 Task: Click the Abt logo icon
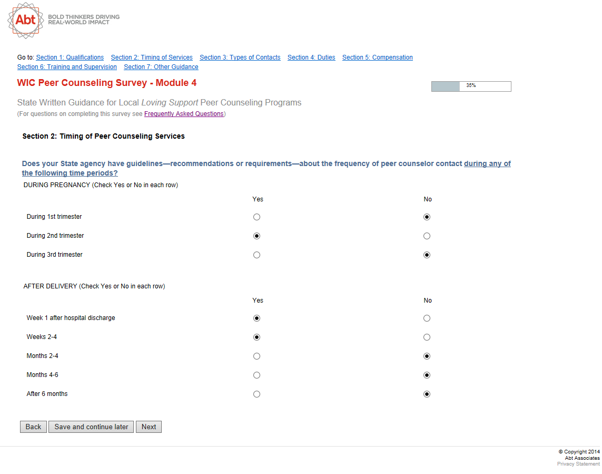pyautogui.click(x=26, y=20)
